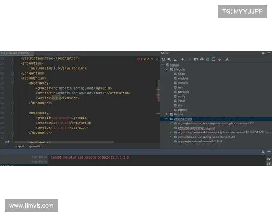
Task: Select com.oracle:ojdbc6:11.2.0.1.0 dependency
Action: [196, 127]
